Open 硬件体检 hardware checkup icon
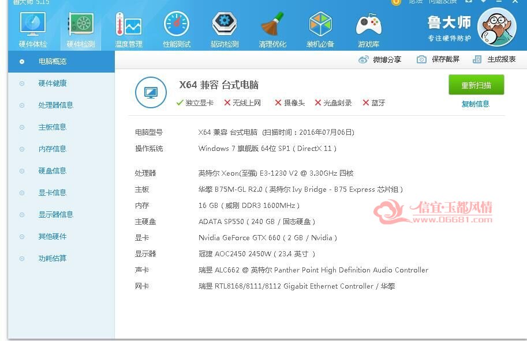 (x=32, y=24)
